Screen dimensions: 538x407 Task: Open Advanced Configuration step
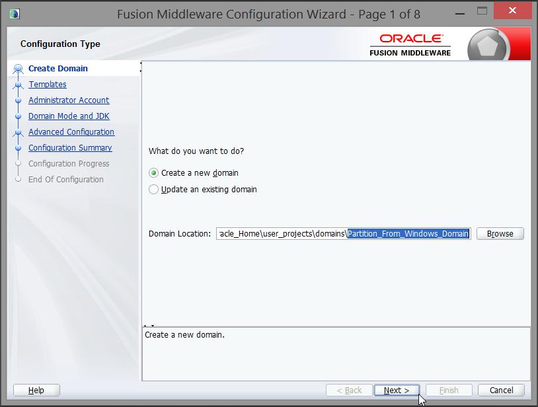(71, 131)
